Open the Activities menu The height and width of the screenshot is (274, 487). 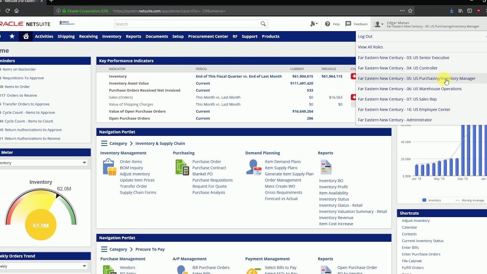44,36
